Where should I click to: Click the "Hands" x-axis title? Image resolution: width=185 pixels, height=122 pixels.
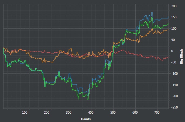pos(86,119)
